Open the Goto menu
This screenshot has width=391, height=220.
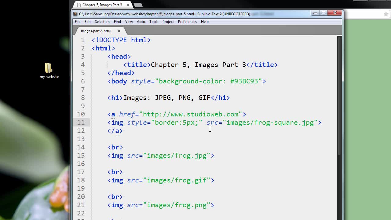point(141,22)
